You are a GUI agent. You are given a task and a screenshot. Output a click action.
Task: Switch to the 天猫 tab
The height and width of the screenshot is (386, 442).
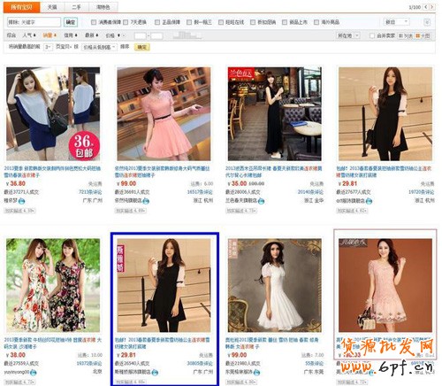[x=52, y=7]
